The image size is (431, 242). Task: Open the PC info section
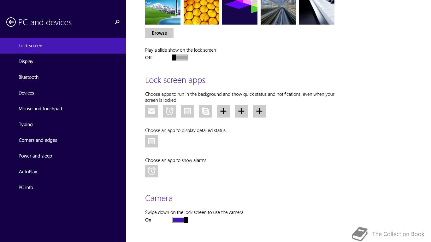63,187
